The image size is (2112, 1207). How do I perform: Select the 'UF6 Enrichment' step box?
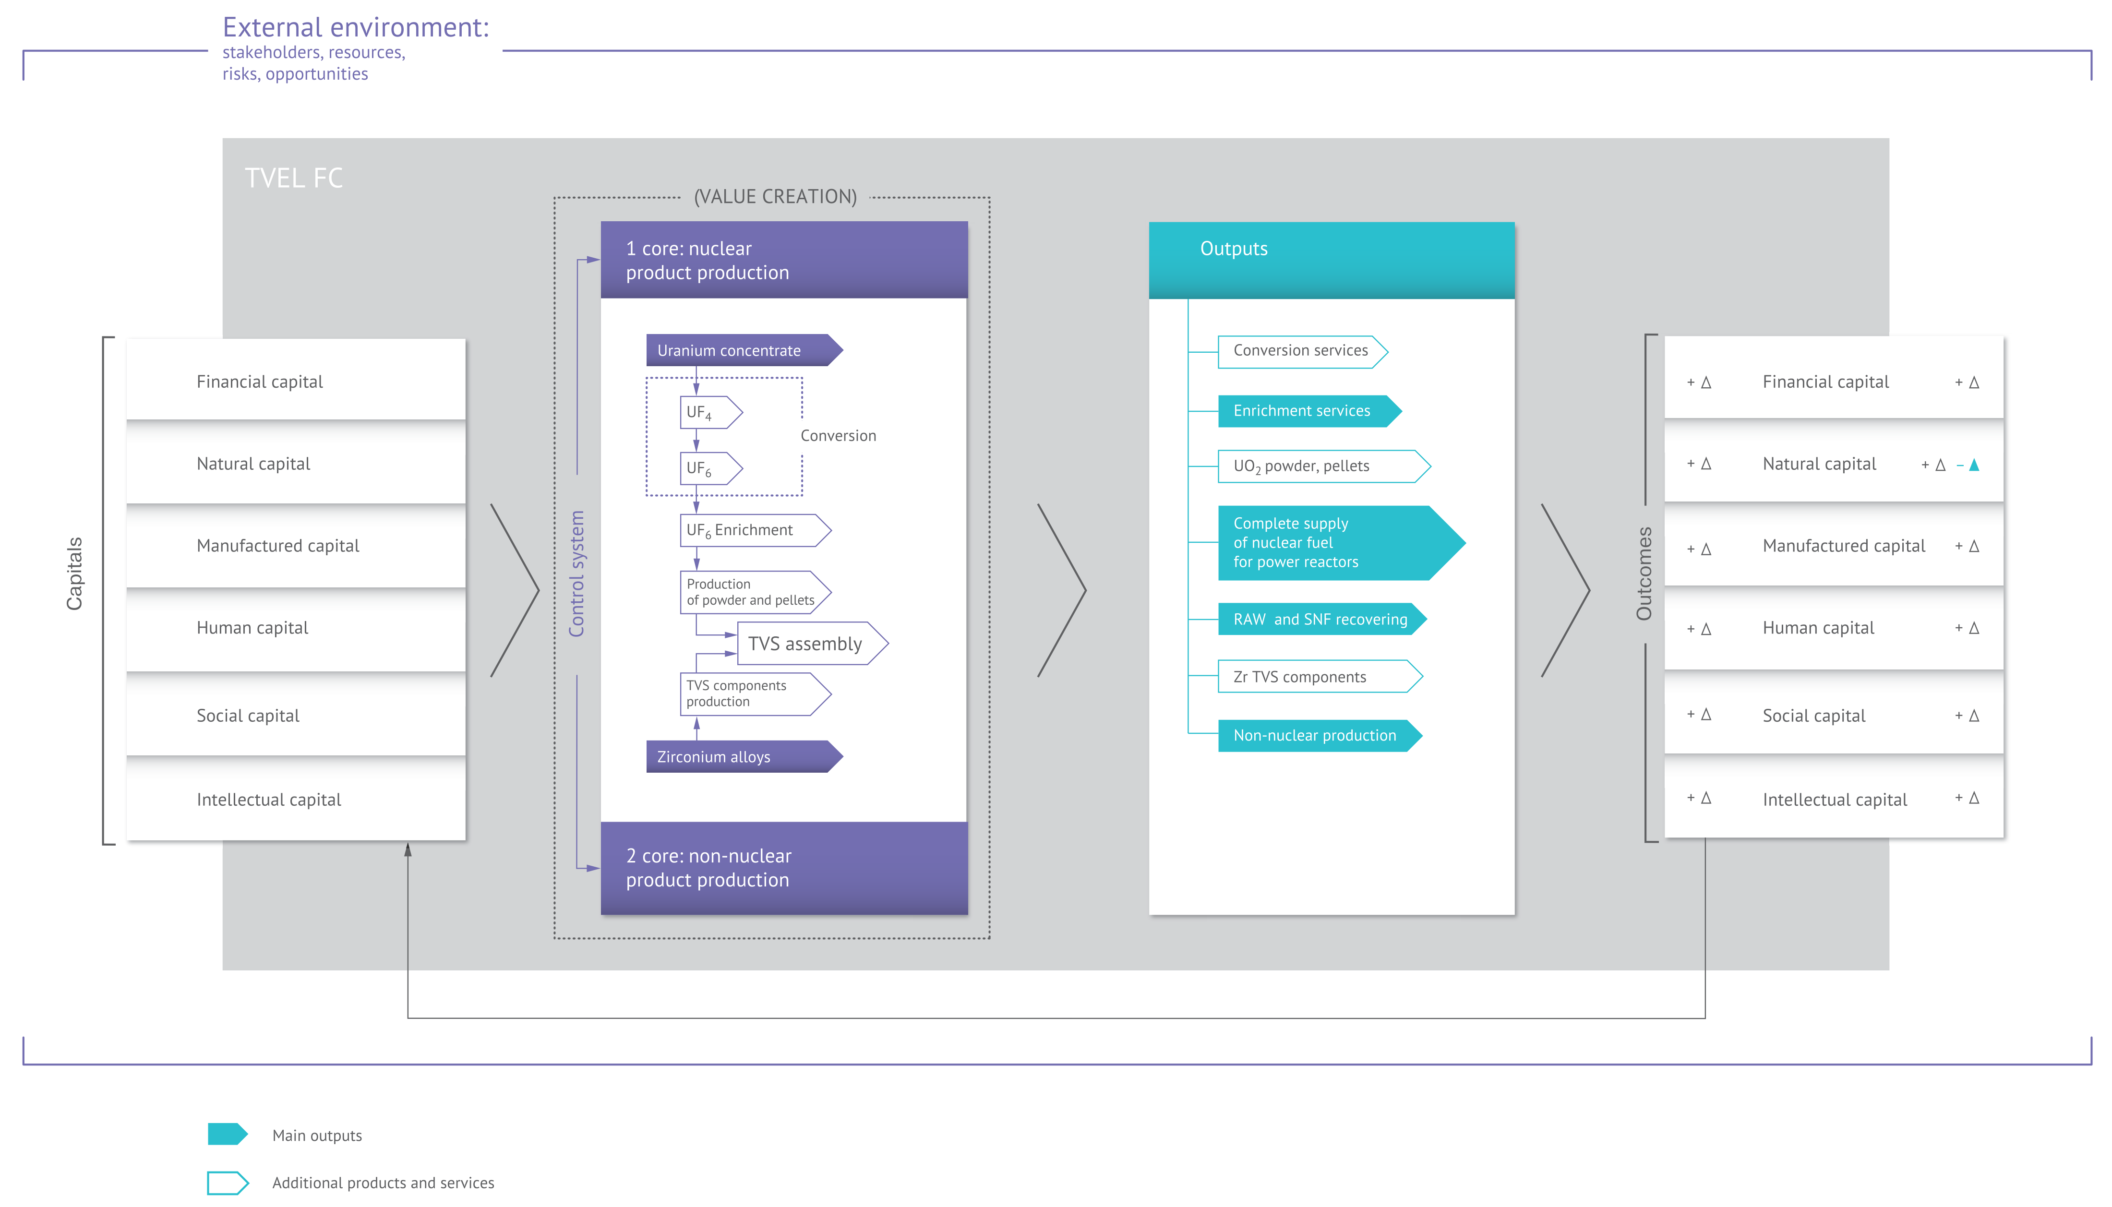tap(755, 530)
